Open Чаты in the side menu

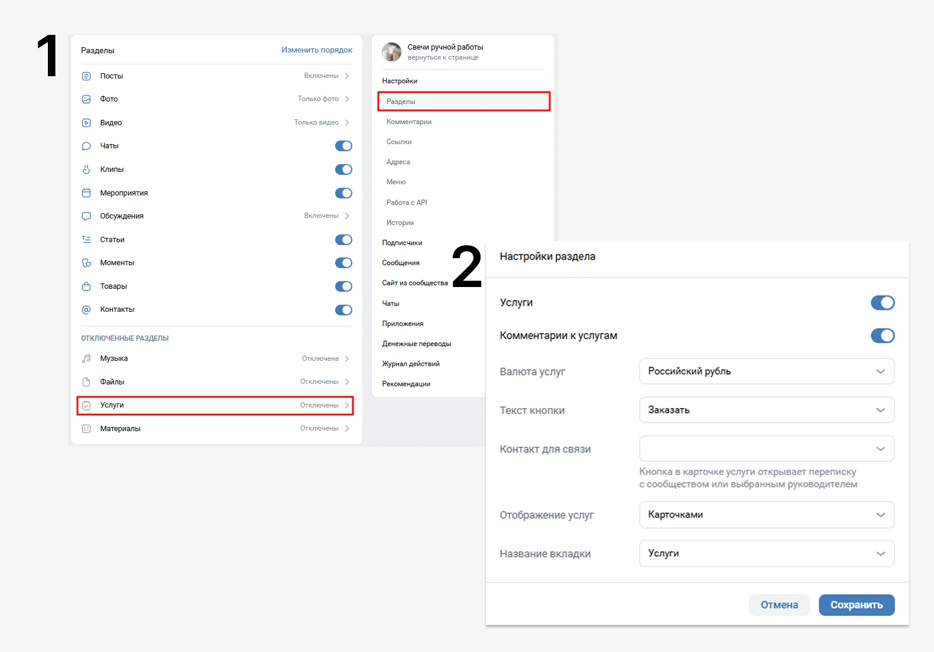tap(391, 304)
